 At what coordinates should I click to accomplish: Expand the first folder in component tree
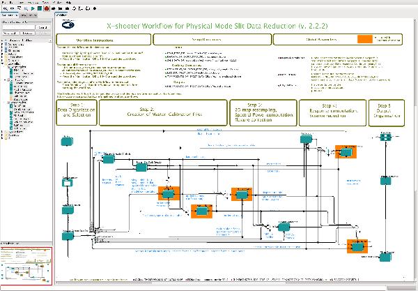click(3, 42)
